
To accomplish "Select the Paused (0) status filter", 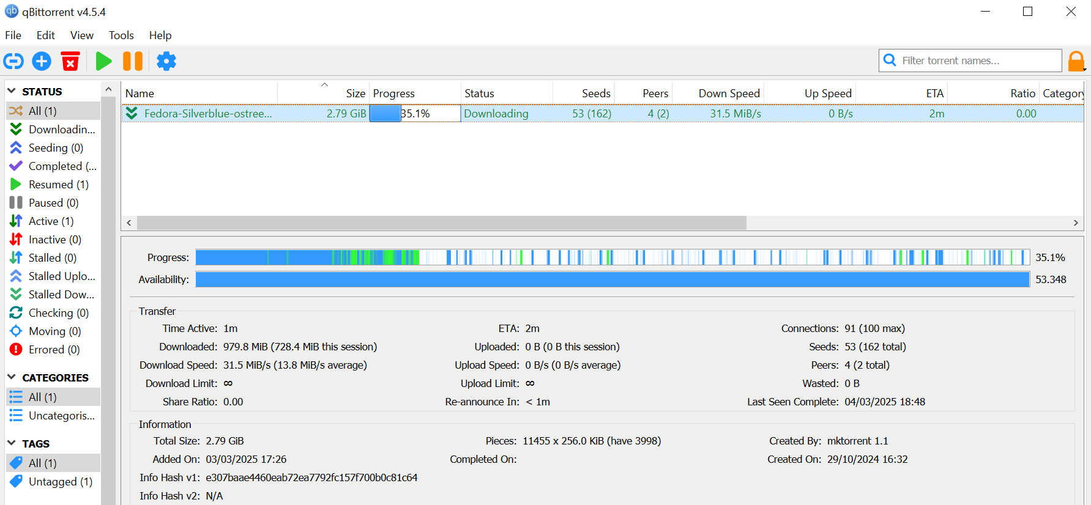I will (x=53, y=202).
